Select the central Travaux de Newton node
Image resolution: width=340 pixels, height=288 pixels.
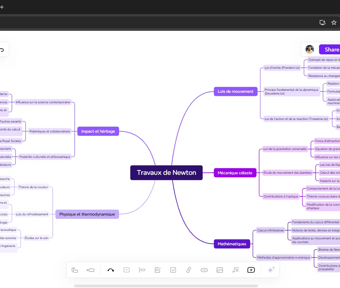click(x=166, y=173)
